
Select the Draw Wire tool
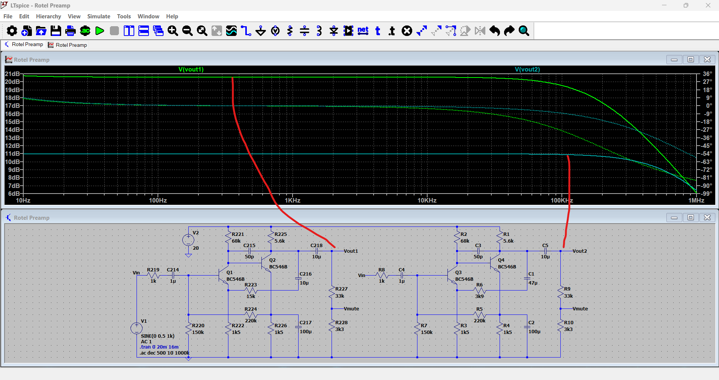click(x=246, y=31)
